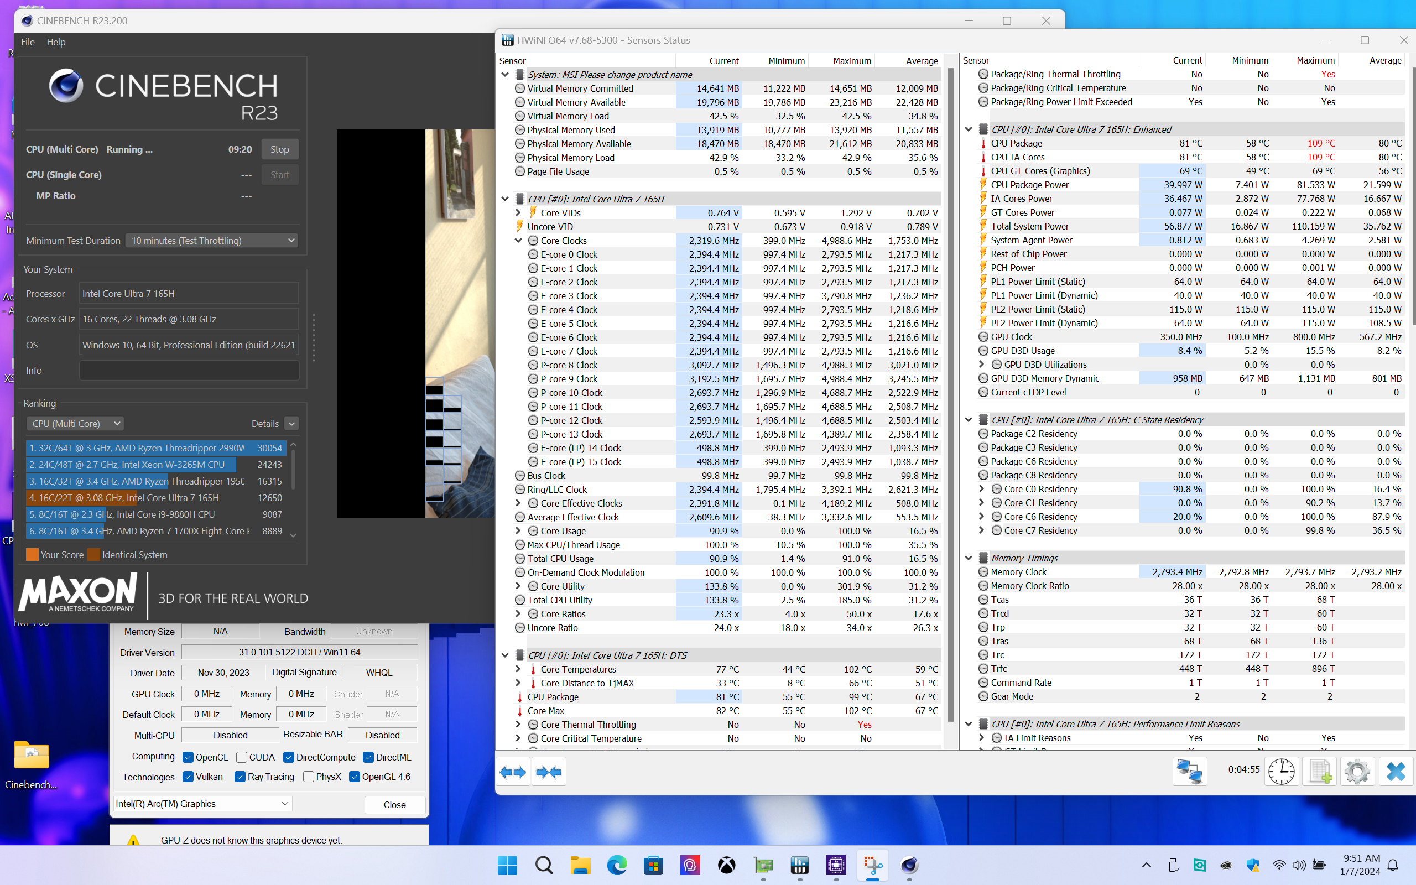The height and width of the screenshot is (885, 1416).
Task: Click the clock reset timer icon
Action: (x=1282, y=772)
